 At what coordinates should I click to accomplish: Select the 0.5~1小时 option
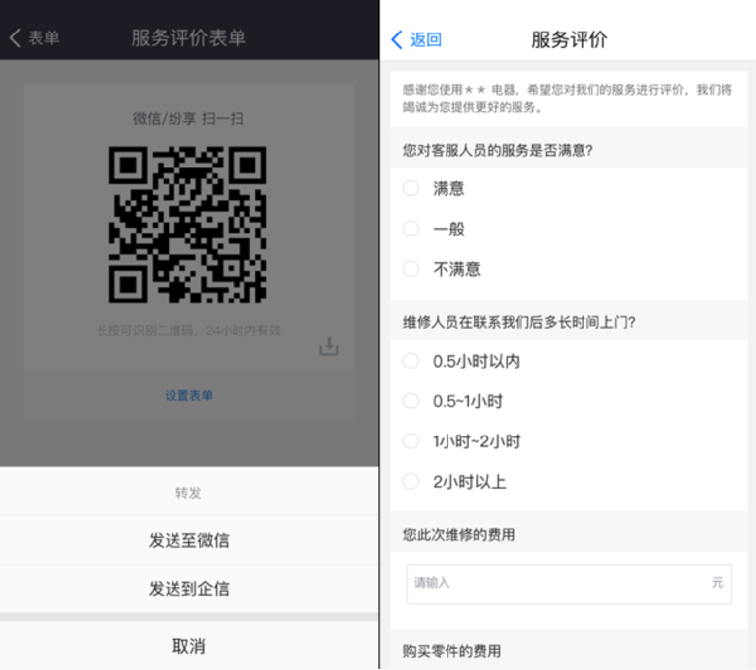point(411,401)
